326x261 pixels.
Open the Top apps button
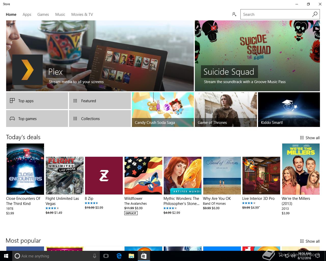click(37, 101)
